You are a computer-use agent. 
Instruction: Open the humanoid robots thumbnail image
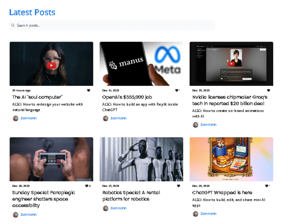point(141,159)
